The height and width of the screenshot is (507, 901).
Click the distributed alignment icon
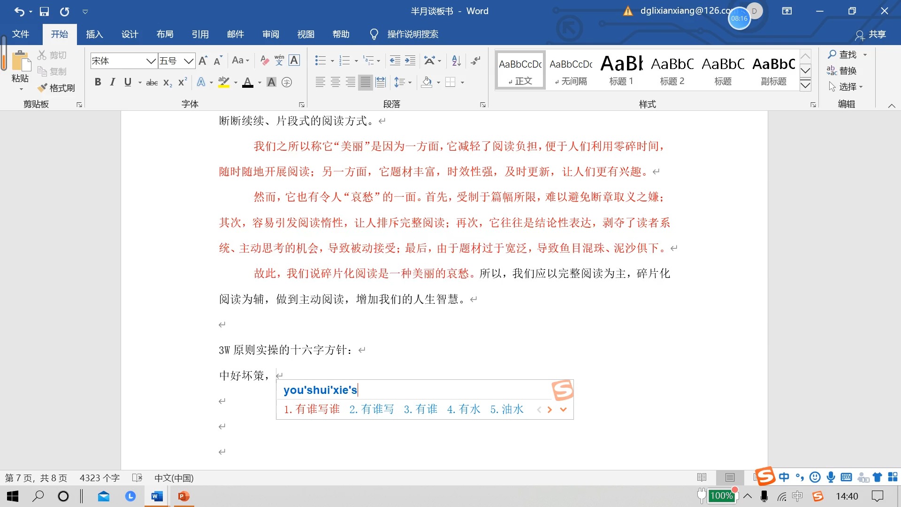pyautogui.click(x=381, y=82)
